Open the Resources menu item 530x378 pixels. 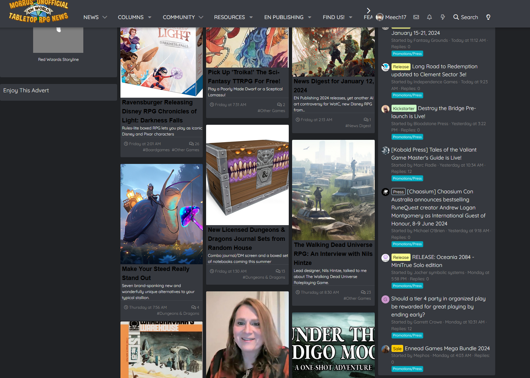click(x=229, y=17)
